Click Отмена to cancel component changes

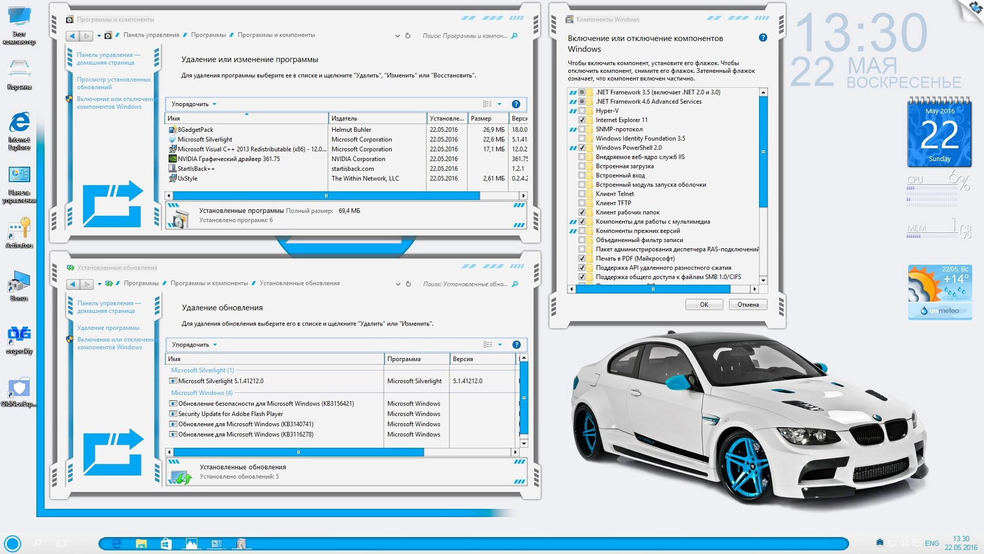(748, 304)
